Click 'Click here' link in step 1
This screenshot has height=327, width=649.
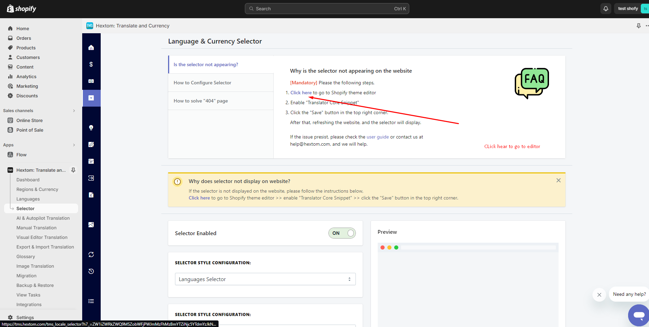(301, 93)
